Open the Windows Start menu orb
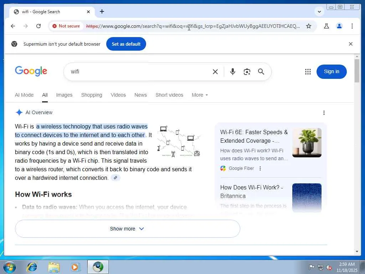 coord(10,267)
